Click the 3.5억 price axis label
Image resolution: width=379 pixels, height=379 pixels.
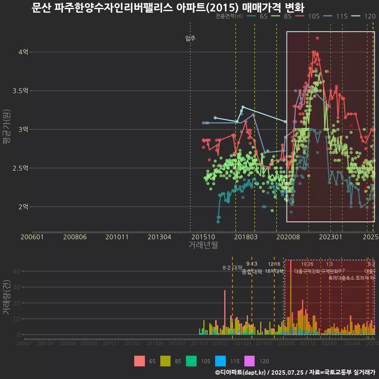pyautogui.click(x=20, y=91)
